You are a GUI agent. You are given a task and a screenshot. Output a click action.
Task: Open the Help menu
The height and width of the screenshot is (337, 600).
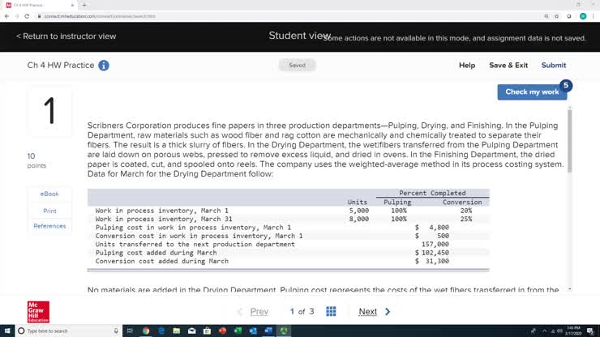[x=467, y=66]
